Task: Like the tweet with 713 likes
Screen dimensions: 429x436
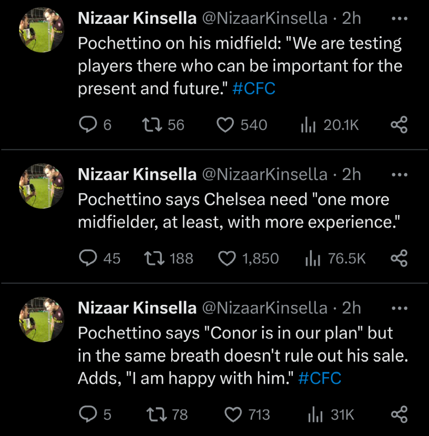Action: coord(233,414)
